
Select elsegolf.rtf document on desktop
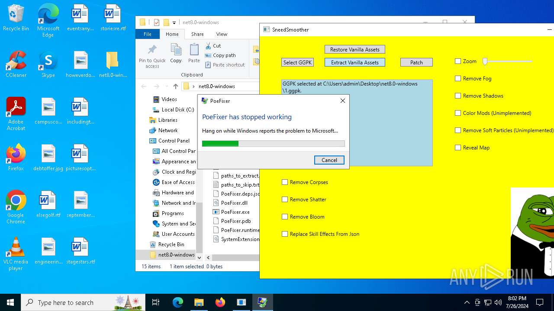[x=48, y=204]
